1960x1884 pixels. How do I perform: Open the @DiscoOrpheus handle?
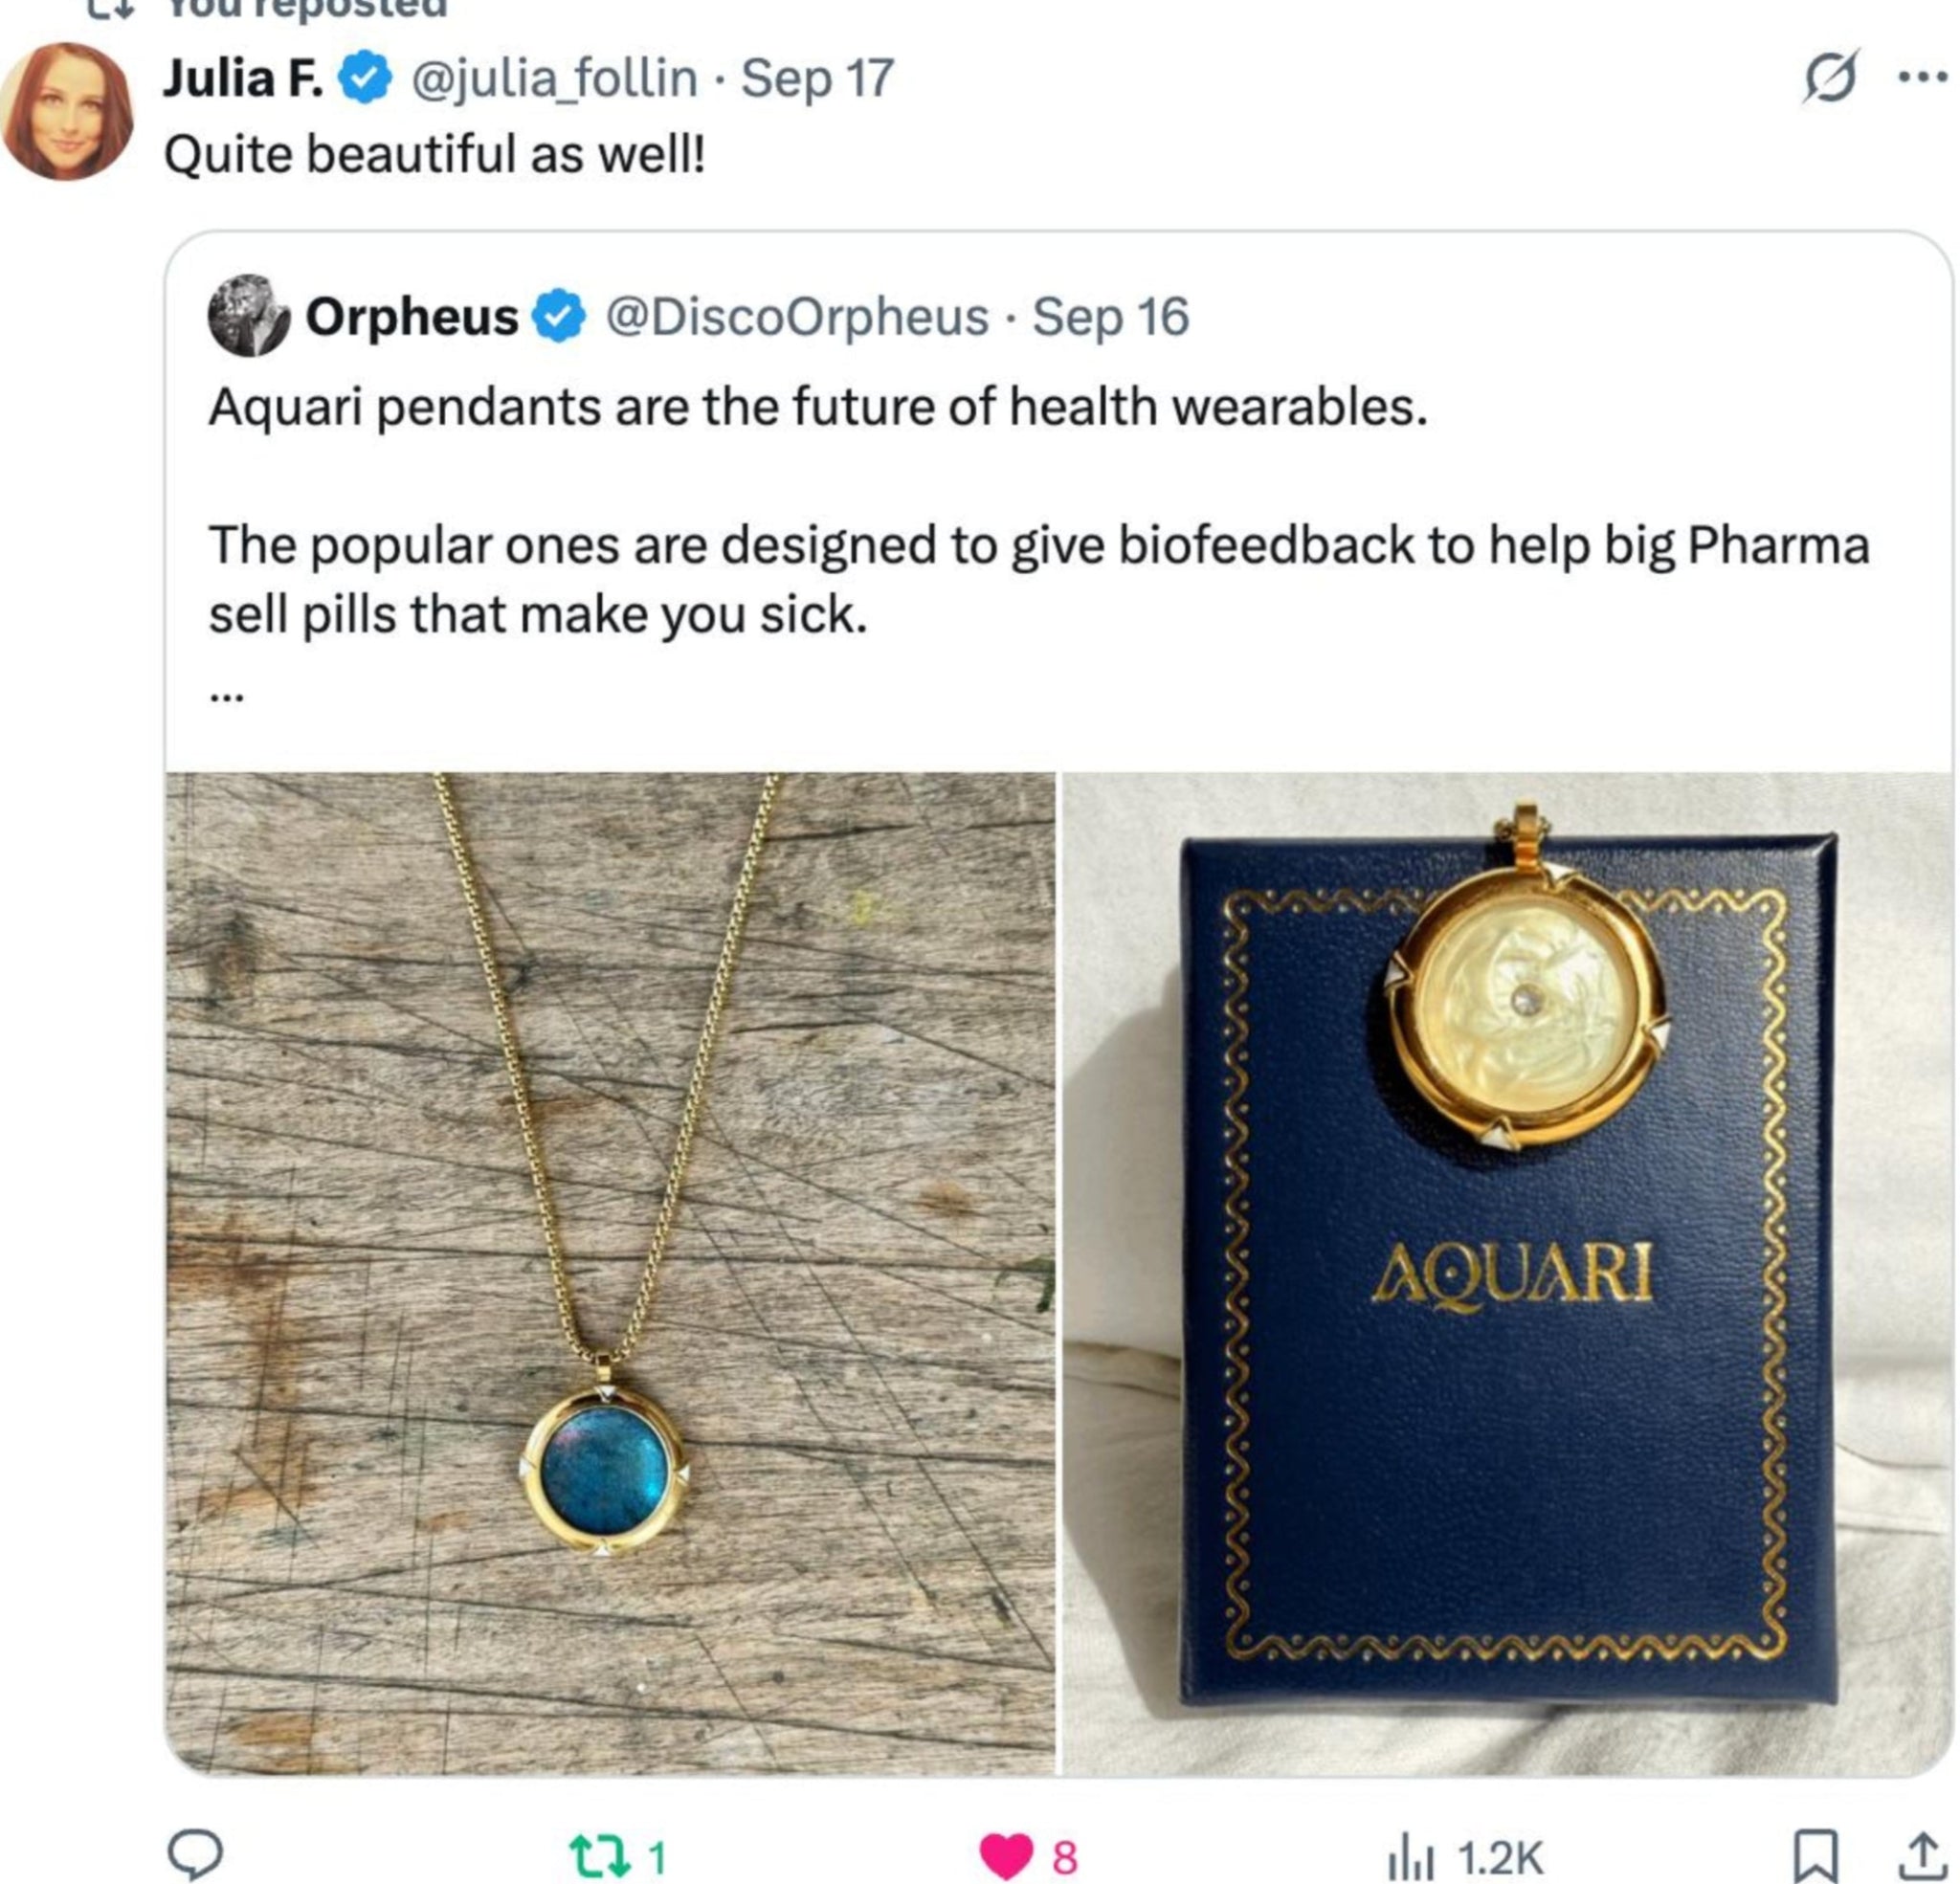pos(797,317)
